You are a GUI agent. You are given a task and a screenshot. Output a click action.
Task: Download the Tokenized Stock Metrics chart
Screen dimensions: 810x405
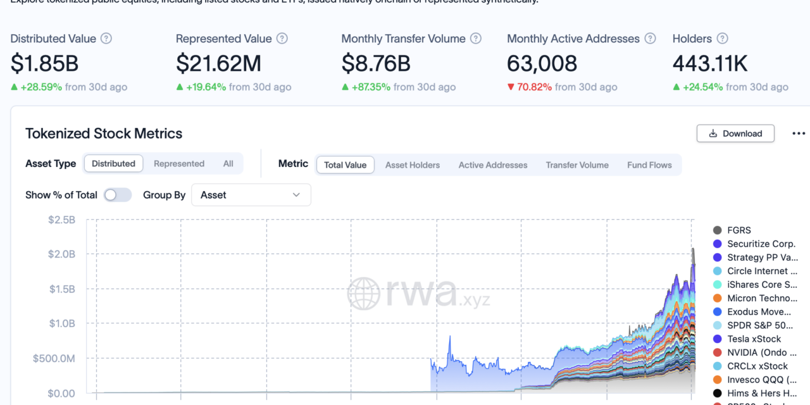[735, 134]
